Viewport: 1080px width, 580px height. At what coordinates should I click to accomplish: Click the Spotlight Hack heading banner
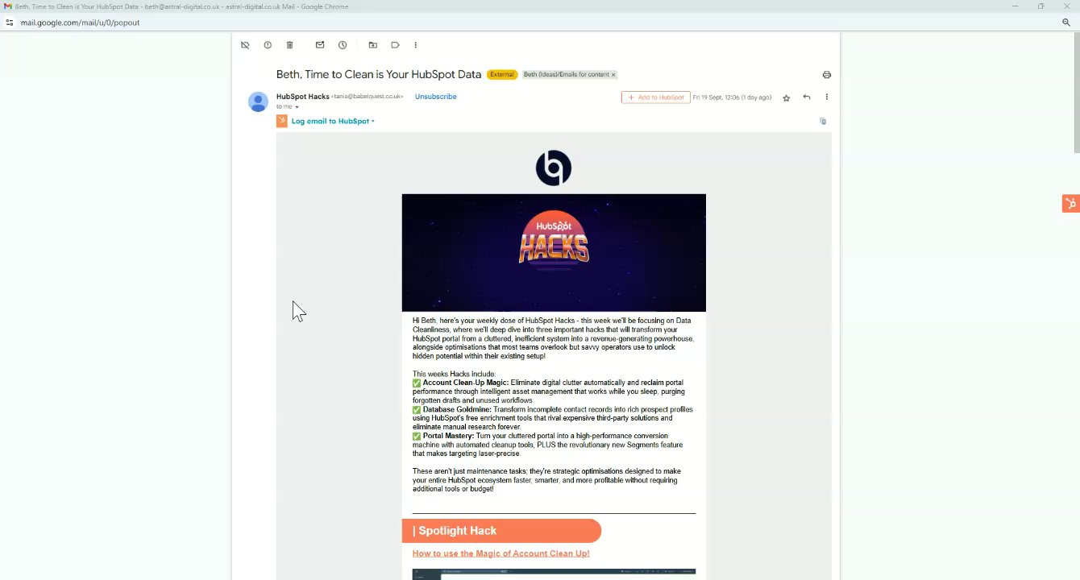(501, 531)
